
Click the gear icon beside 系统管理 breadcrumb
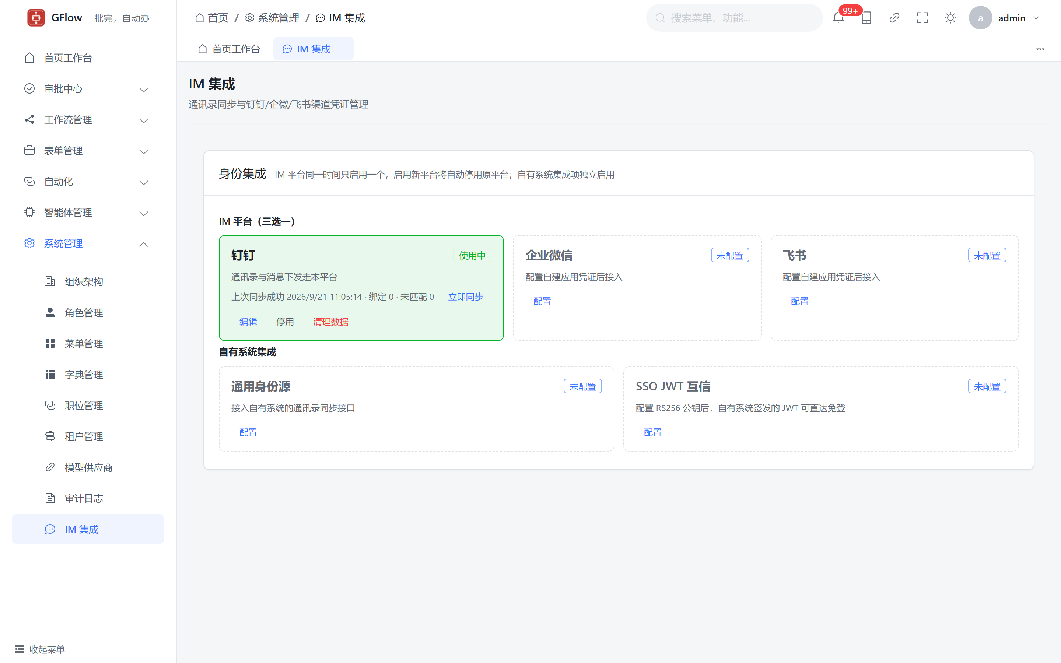point(249,18)
